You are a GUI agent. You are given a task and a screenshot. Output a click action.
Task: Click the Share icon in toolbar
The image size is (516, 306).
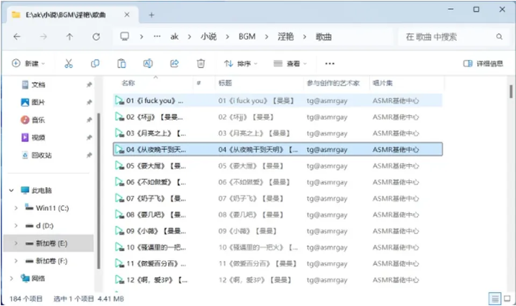click(174, 63)
